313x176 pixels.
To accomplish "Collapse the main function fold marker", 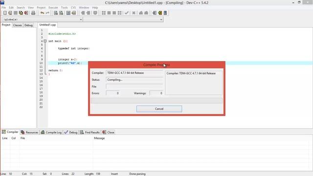I will (45, 41).
